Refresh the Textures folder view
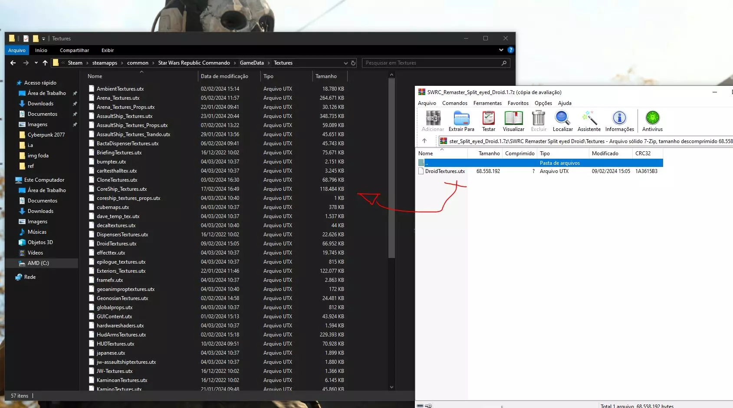Screen dimensions: 733x408 click(353, 63)
